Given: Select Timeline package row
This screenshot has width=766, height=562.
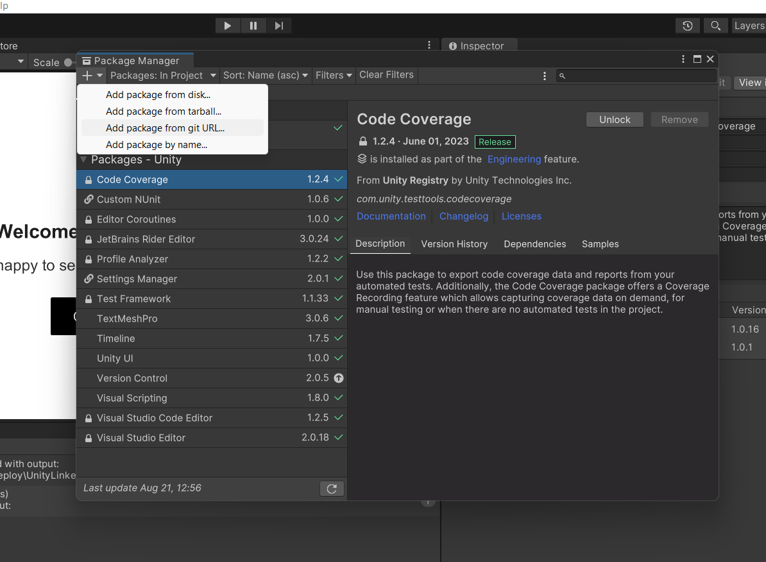Looking at the screenshot, I should point(212,338).
